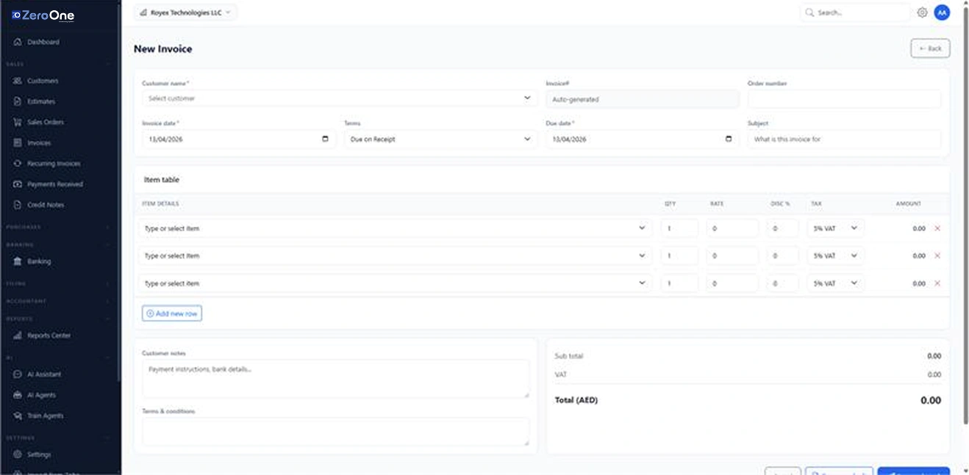Open second row 5% VAT tax dropdown

[836, 255]
